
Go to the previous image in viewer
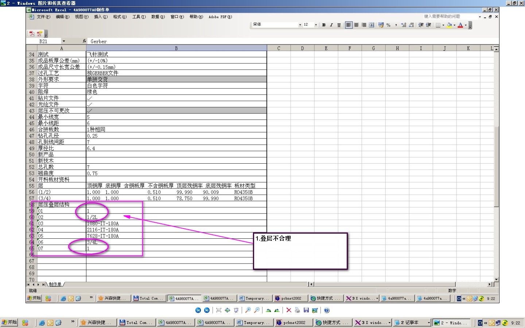coord(198,310)
